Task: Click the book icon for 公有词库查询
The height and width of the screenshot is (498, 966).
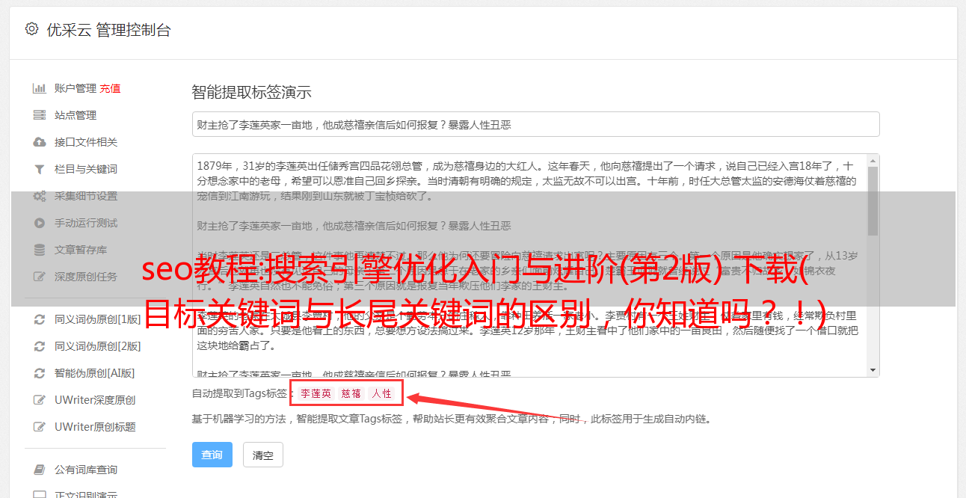Action: click(40, 470)
